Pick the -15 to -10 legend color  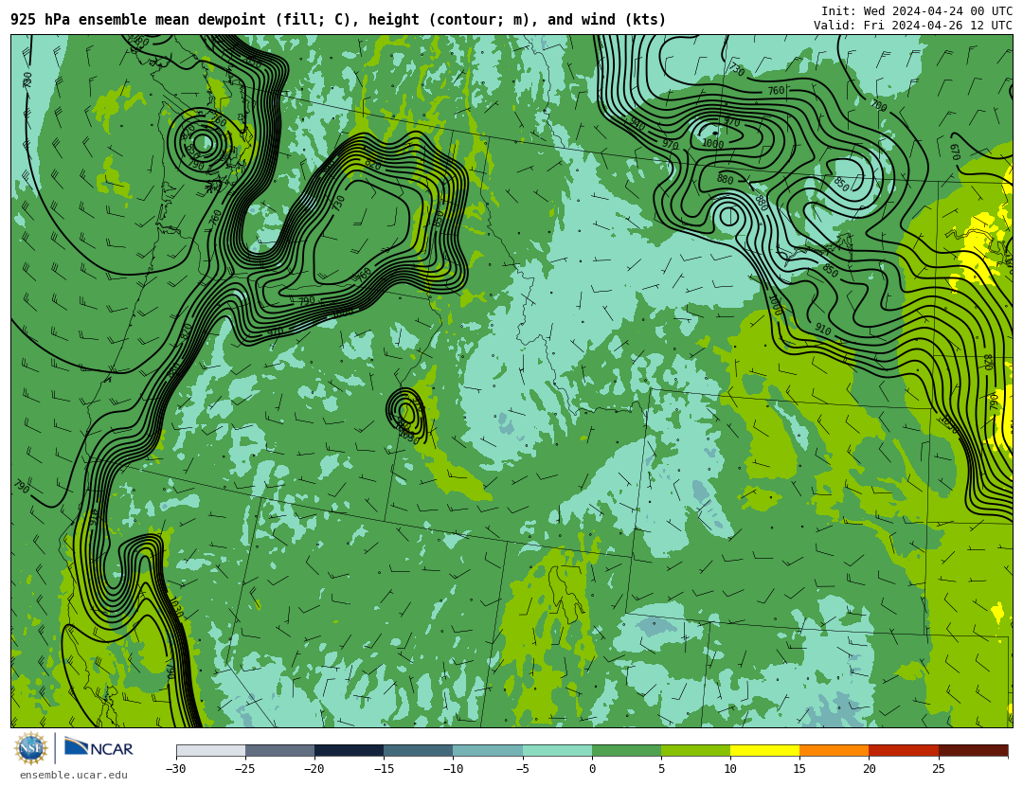419,750
